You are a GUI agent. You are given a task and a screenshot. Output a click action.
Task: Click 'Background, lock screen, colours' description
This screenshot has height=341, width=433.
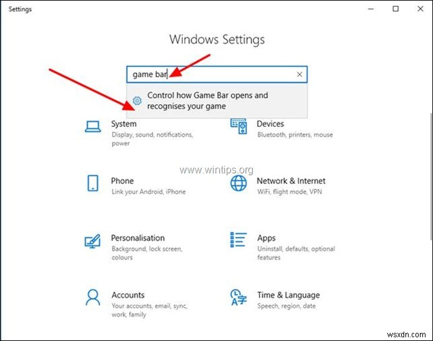pyautogui.click(x=147, y=253)
